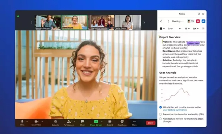Open the More options menu
The image size is (222, 134).
pos(134,123)
